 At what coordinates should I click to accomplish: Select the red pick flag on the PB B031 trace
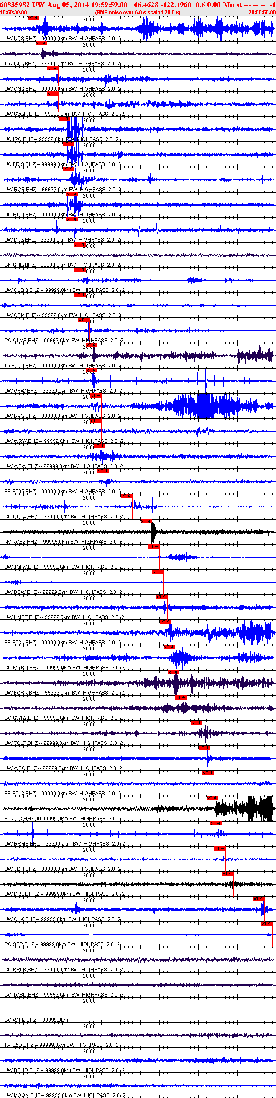pyautogui.click(x=165, y=622)
